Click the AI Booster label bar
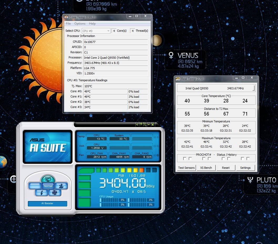 [48, 203]
